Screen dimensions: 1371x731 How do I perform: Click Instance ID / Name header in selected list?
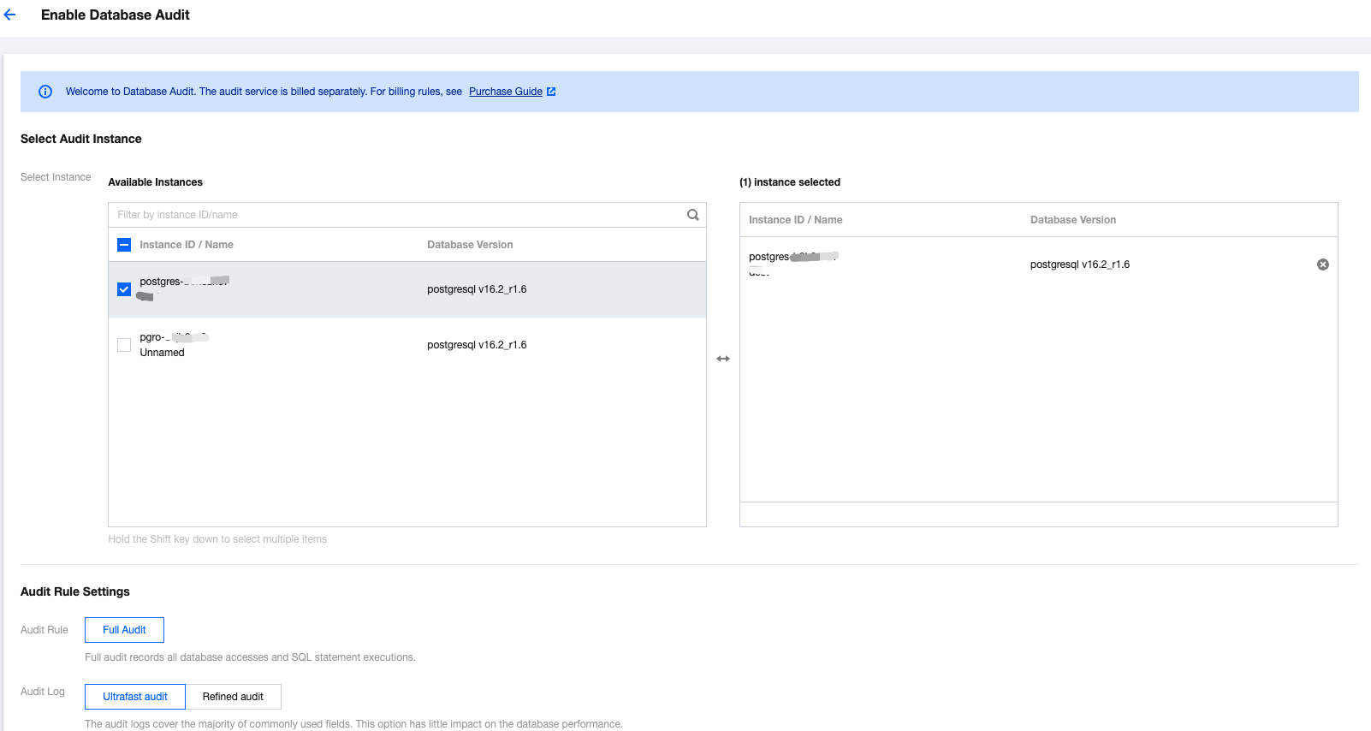coord(795,220)
